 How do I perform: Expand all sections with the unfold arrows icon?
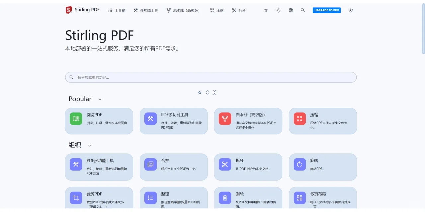pos(207,92)
